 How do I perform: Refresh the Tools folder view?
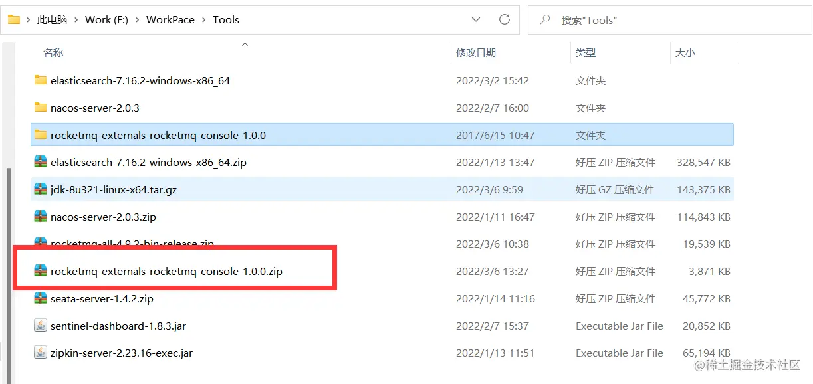click(x=505, y=19)
